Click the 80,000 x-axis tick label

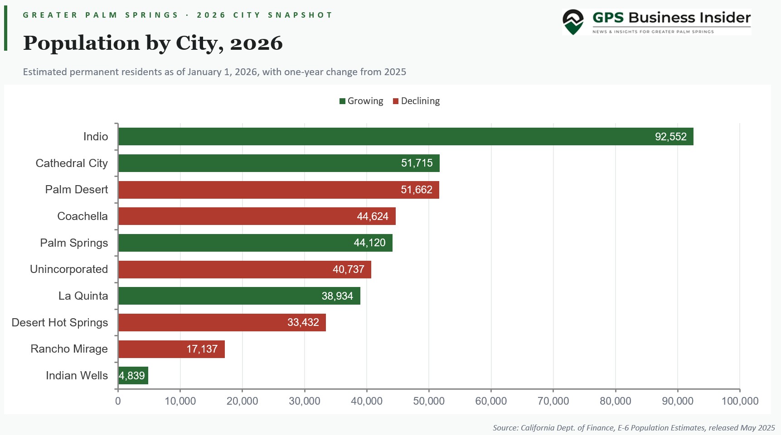616,401
